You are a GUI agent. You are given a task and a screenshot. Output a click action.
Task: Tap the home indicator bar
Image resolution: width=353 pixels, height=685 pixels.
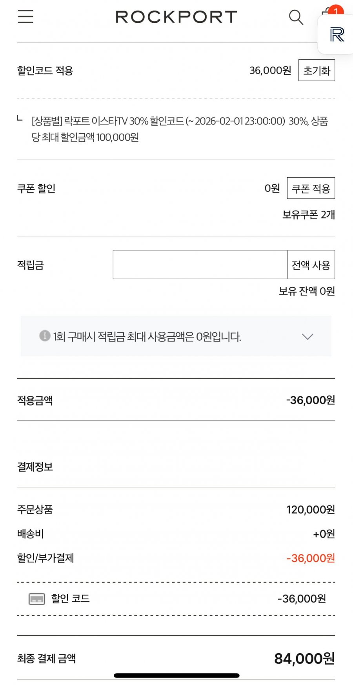click(176, 676)
